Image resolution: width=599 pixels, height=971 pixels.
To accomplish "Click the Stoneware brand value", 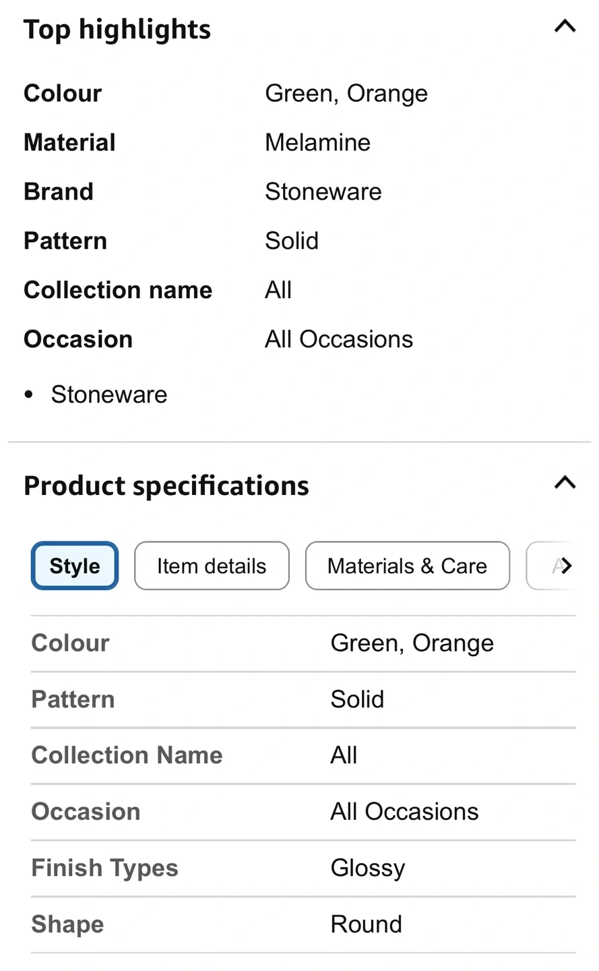I will click(323, 192).
